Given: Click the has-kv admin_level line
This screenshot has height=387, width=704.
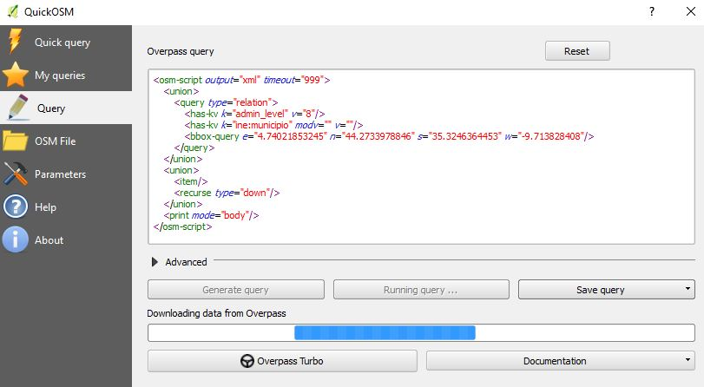Looking at the screenshot, I should click(x=254, y=114).
